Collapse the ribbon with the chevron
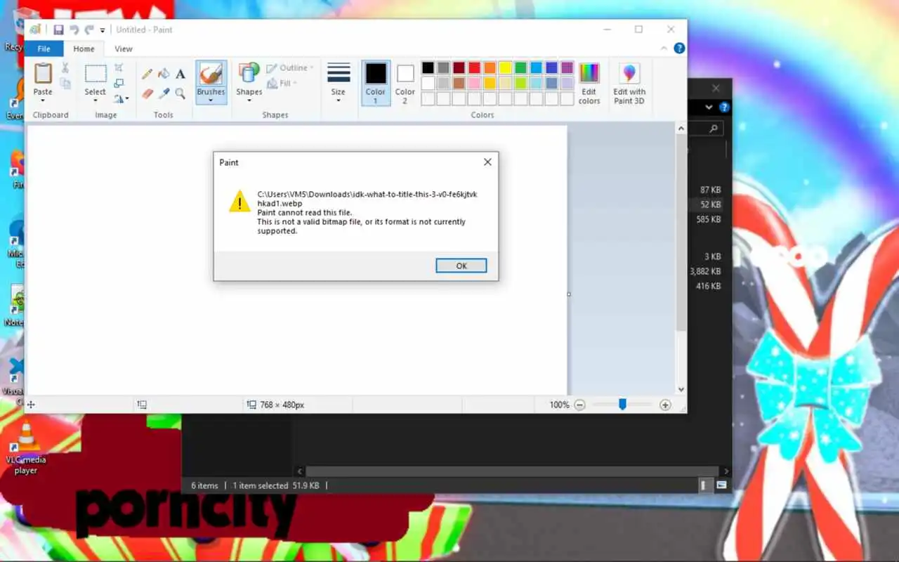Screen dimensions: 899x562 point(664,48)
